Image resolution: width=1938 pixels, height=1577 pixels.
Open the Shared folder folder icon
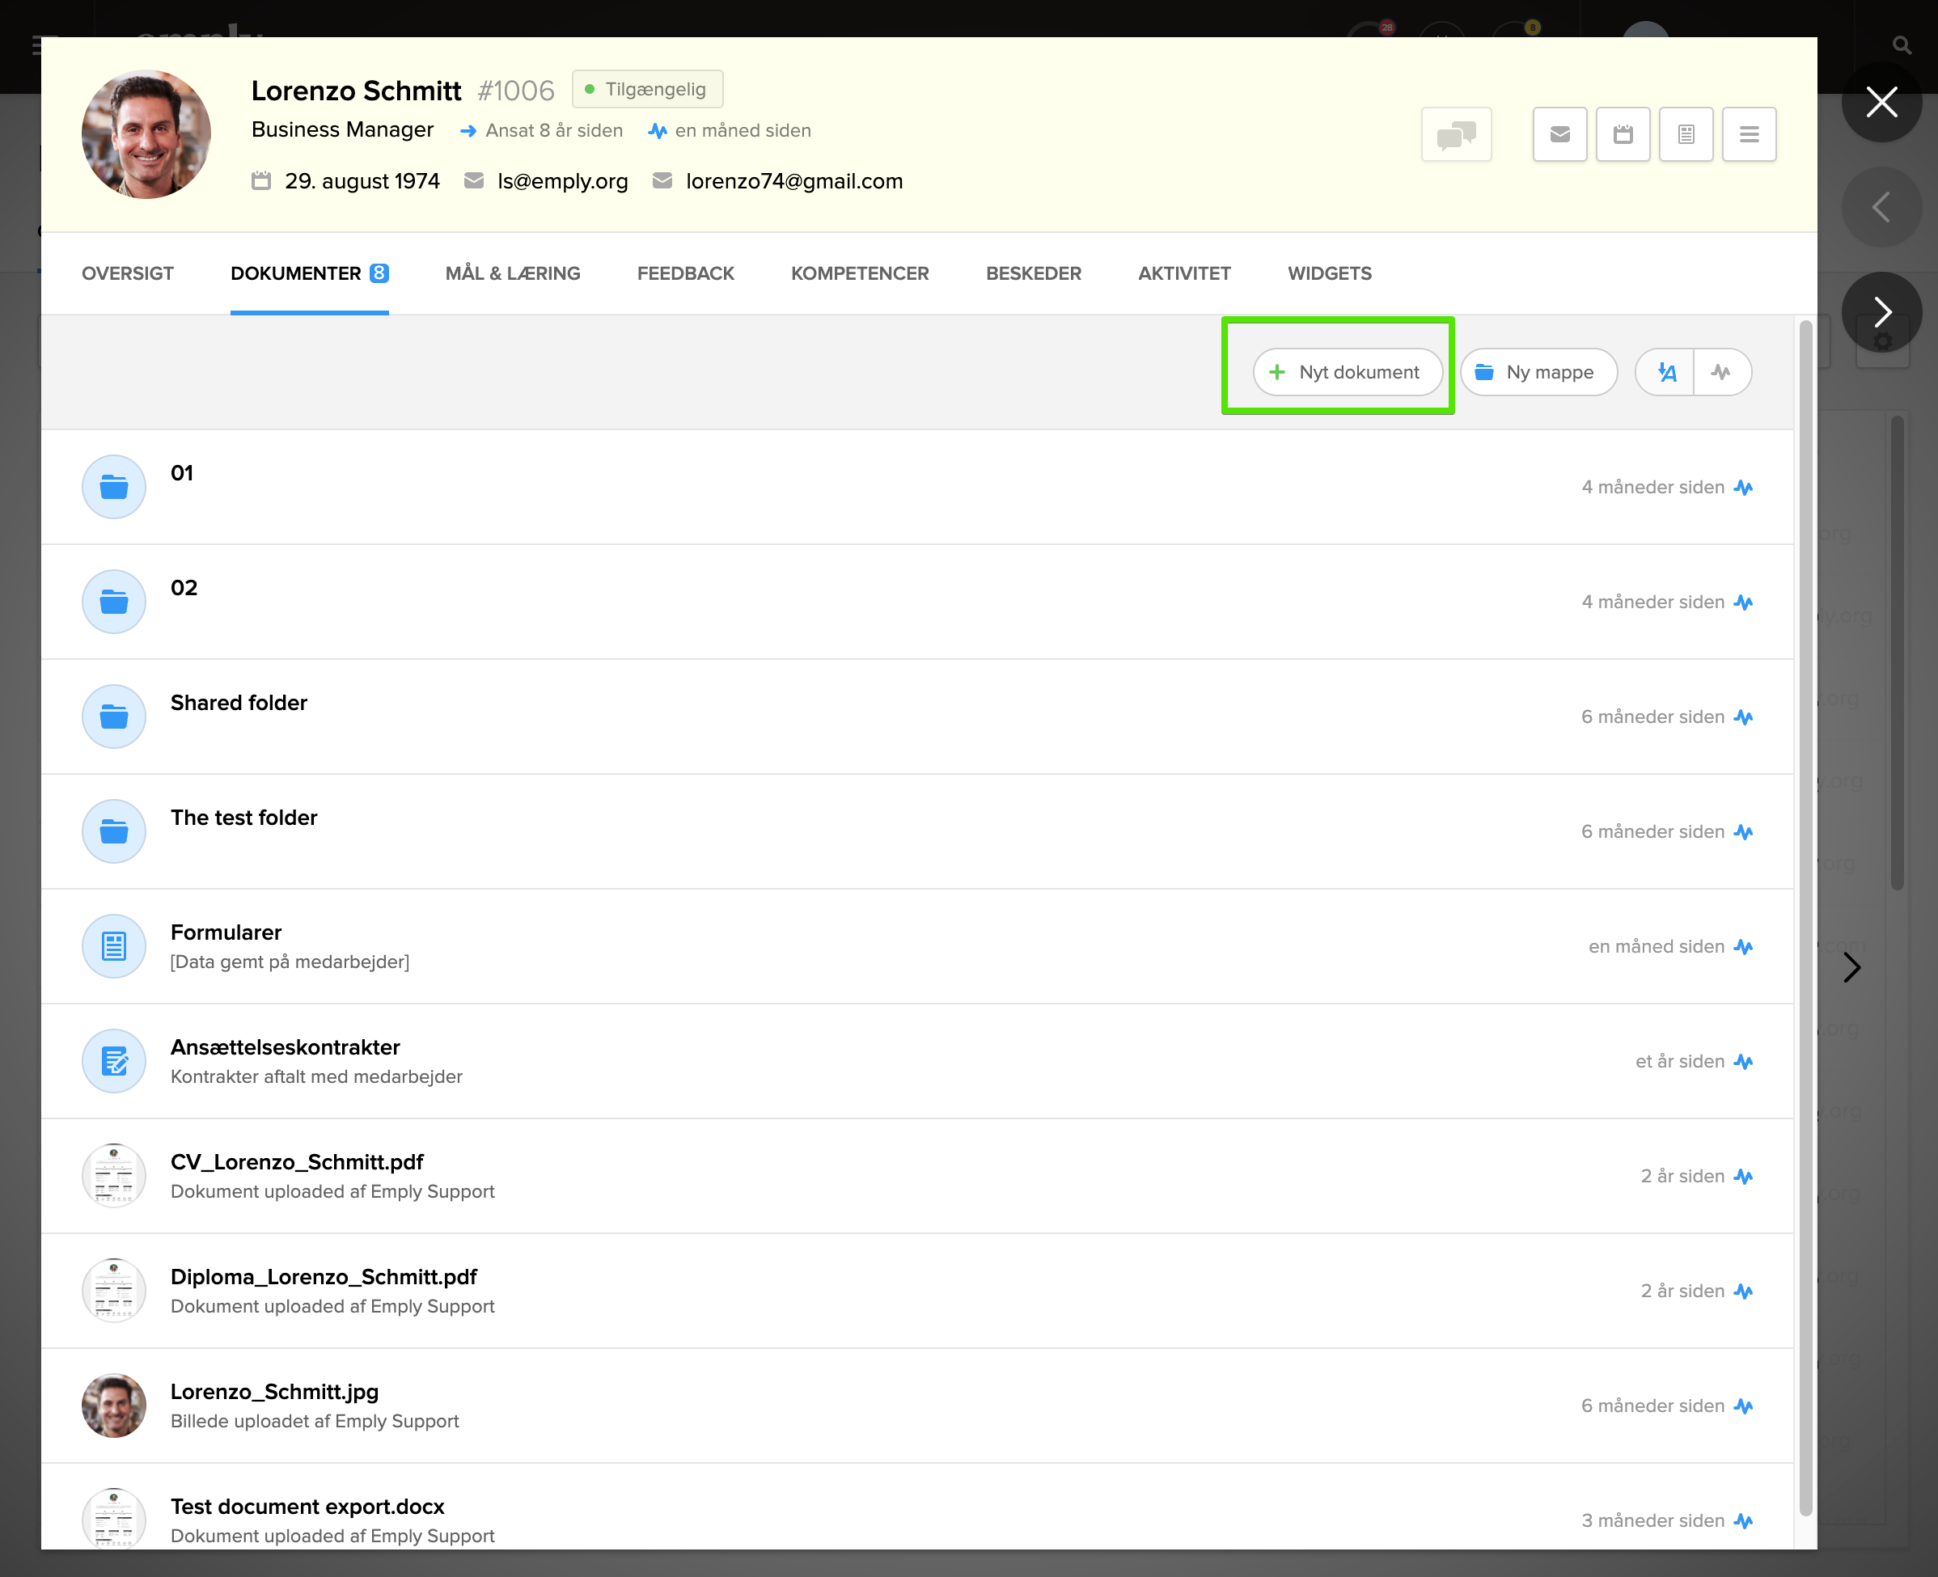click(113, 717)
